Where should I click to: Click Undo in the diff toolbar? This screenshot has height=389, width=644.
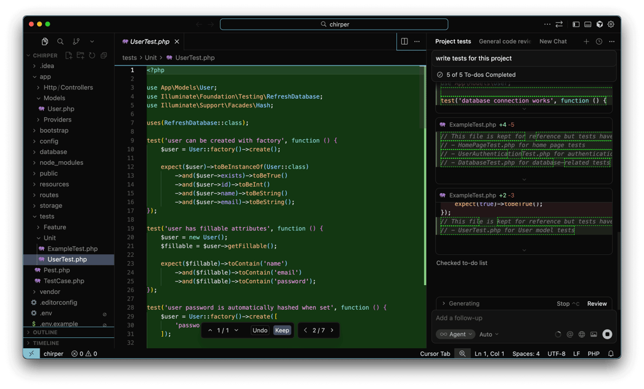(260, 330)
